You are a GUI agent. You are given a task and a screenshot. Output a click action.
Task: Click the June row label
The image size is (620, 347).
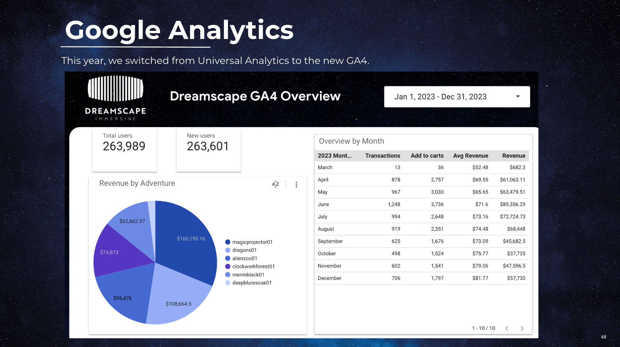click(323, 204)
